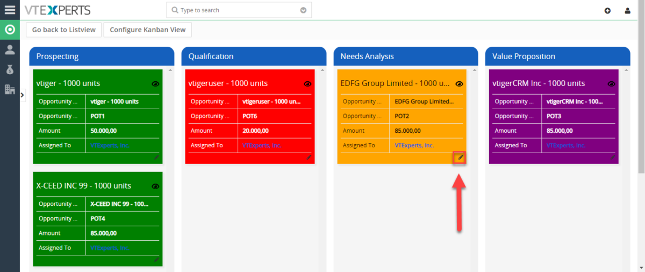Open VTExperts, Inc. link on X-CEED card
This screenshot has width=645, height=272.
pos(110,248)
